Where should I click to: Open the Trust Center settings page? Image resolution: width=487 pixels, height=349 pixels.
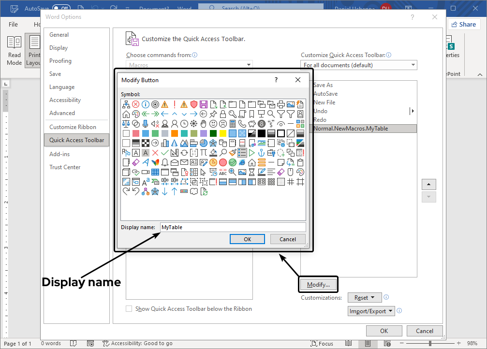coord(65,167)
